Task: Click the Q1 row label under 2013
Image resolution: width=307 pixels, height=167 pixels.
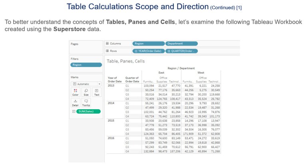Action: (x=127, y=86)
